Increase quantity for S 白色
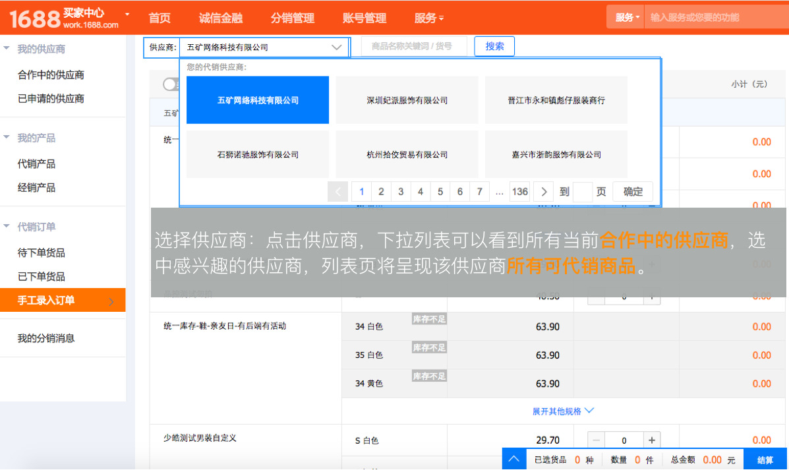This screenshot has height=472, width=789. coord(652,440)
